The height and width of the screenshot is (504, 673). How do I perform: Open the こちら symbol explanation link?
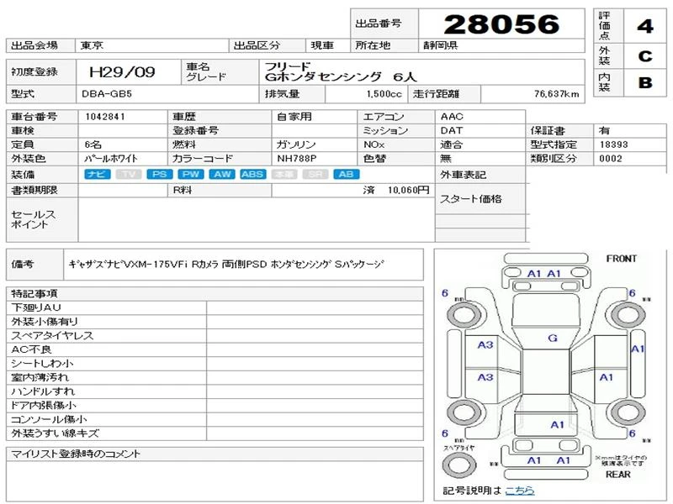520,491
